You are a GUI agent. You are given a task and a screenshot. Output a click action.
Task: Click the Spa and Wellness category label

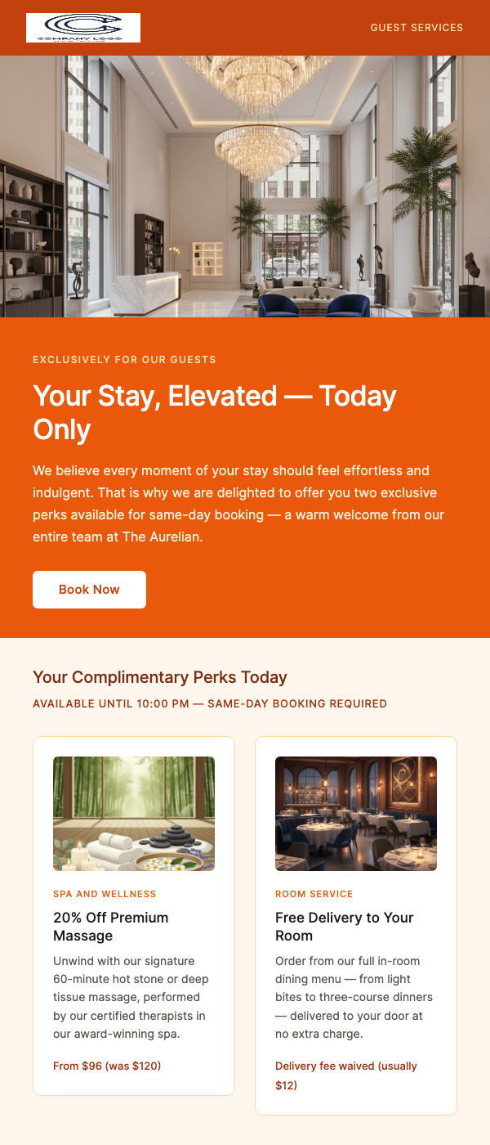(x=104, y=894)
